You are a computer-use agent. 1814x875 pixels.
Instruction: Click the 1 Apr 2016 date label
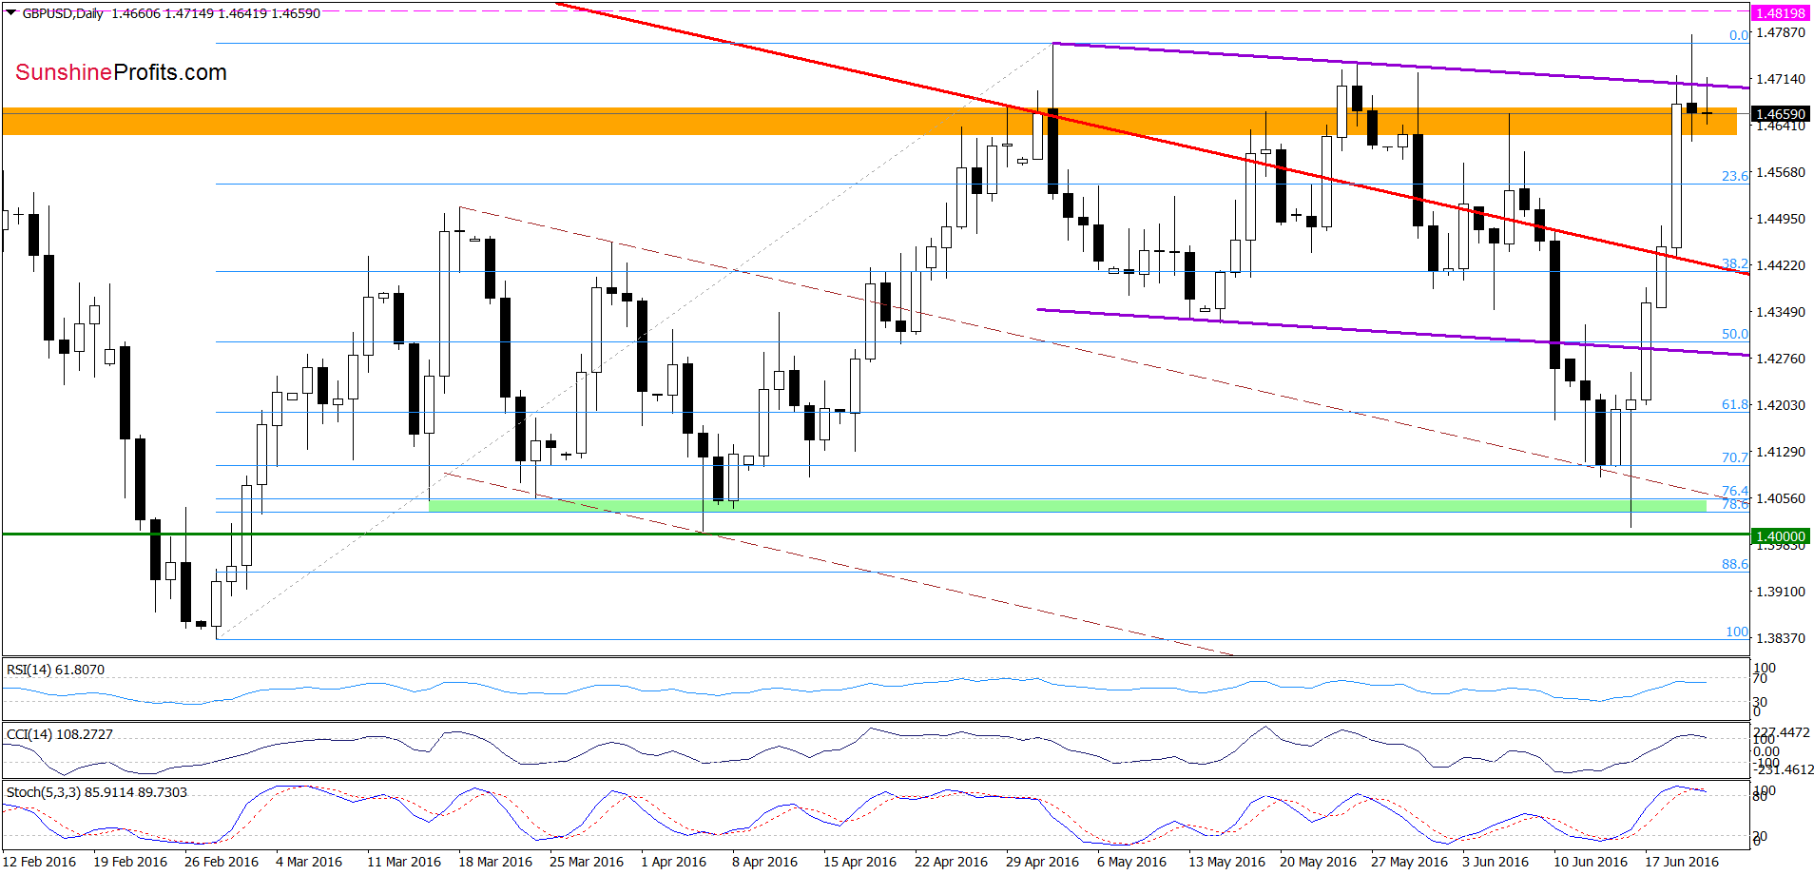pos(673,862)
